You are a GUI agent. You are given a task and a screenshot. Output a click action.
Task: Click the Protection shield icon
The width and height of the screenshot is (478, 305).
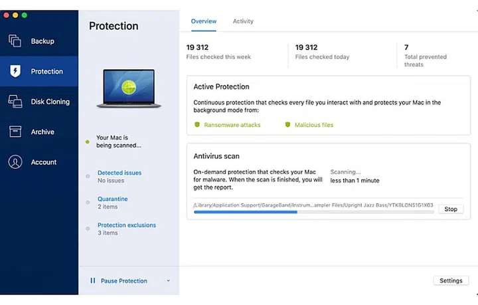pyautogui.click(x=15, y=71)
